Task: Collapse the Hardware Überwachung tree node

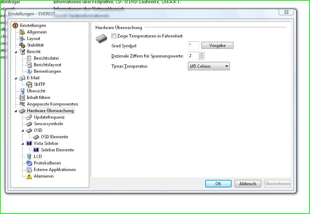Action: (16, 111)
